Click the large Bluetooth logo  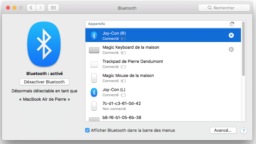point(44,44)
